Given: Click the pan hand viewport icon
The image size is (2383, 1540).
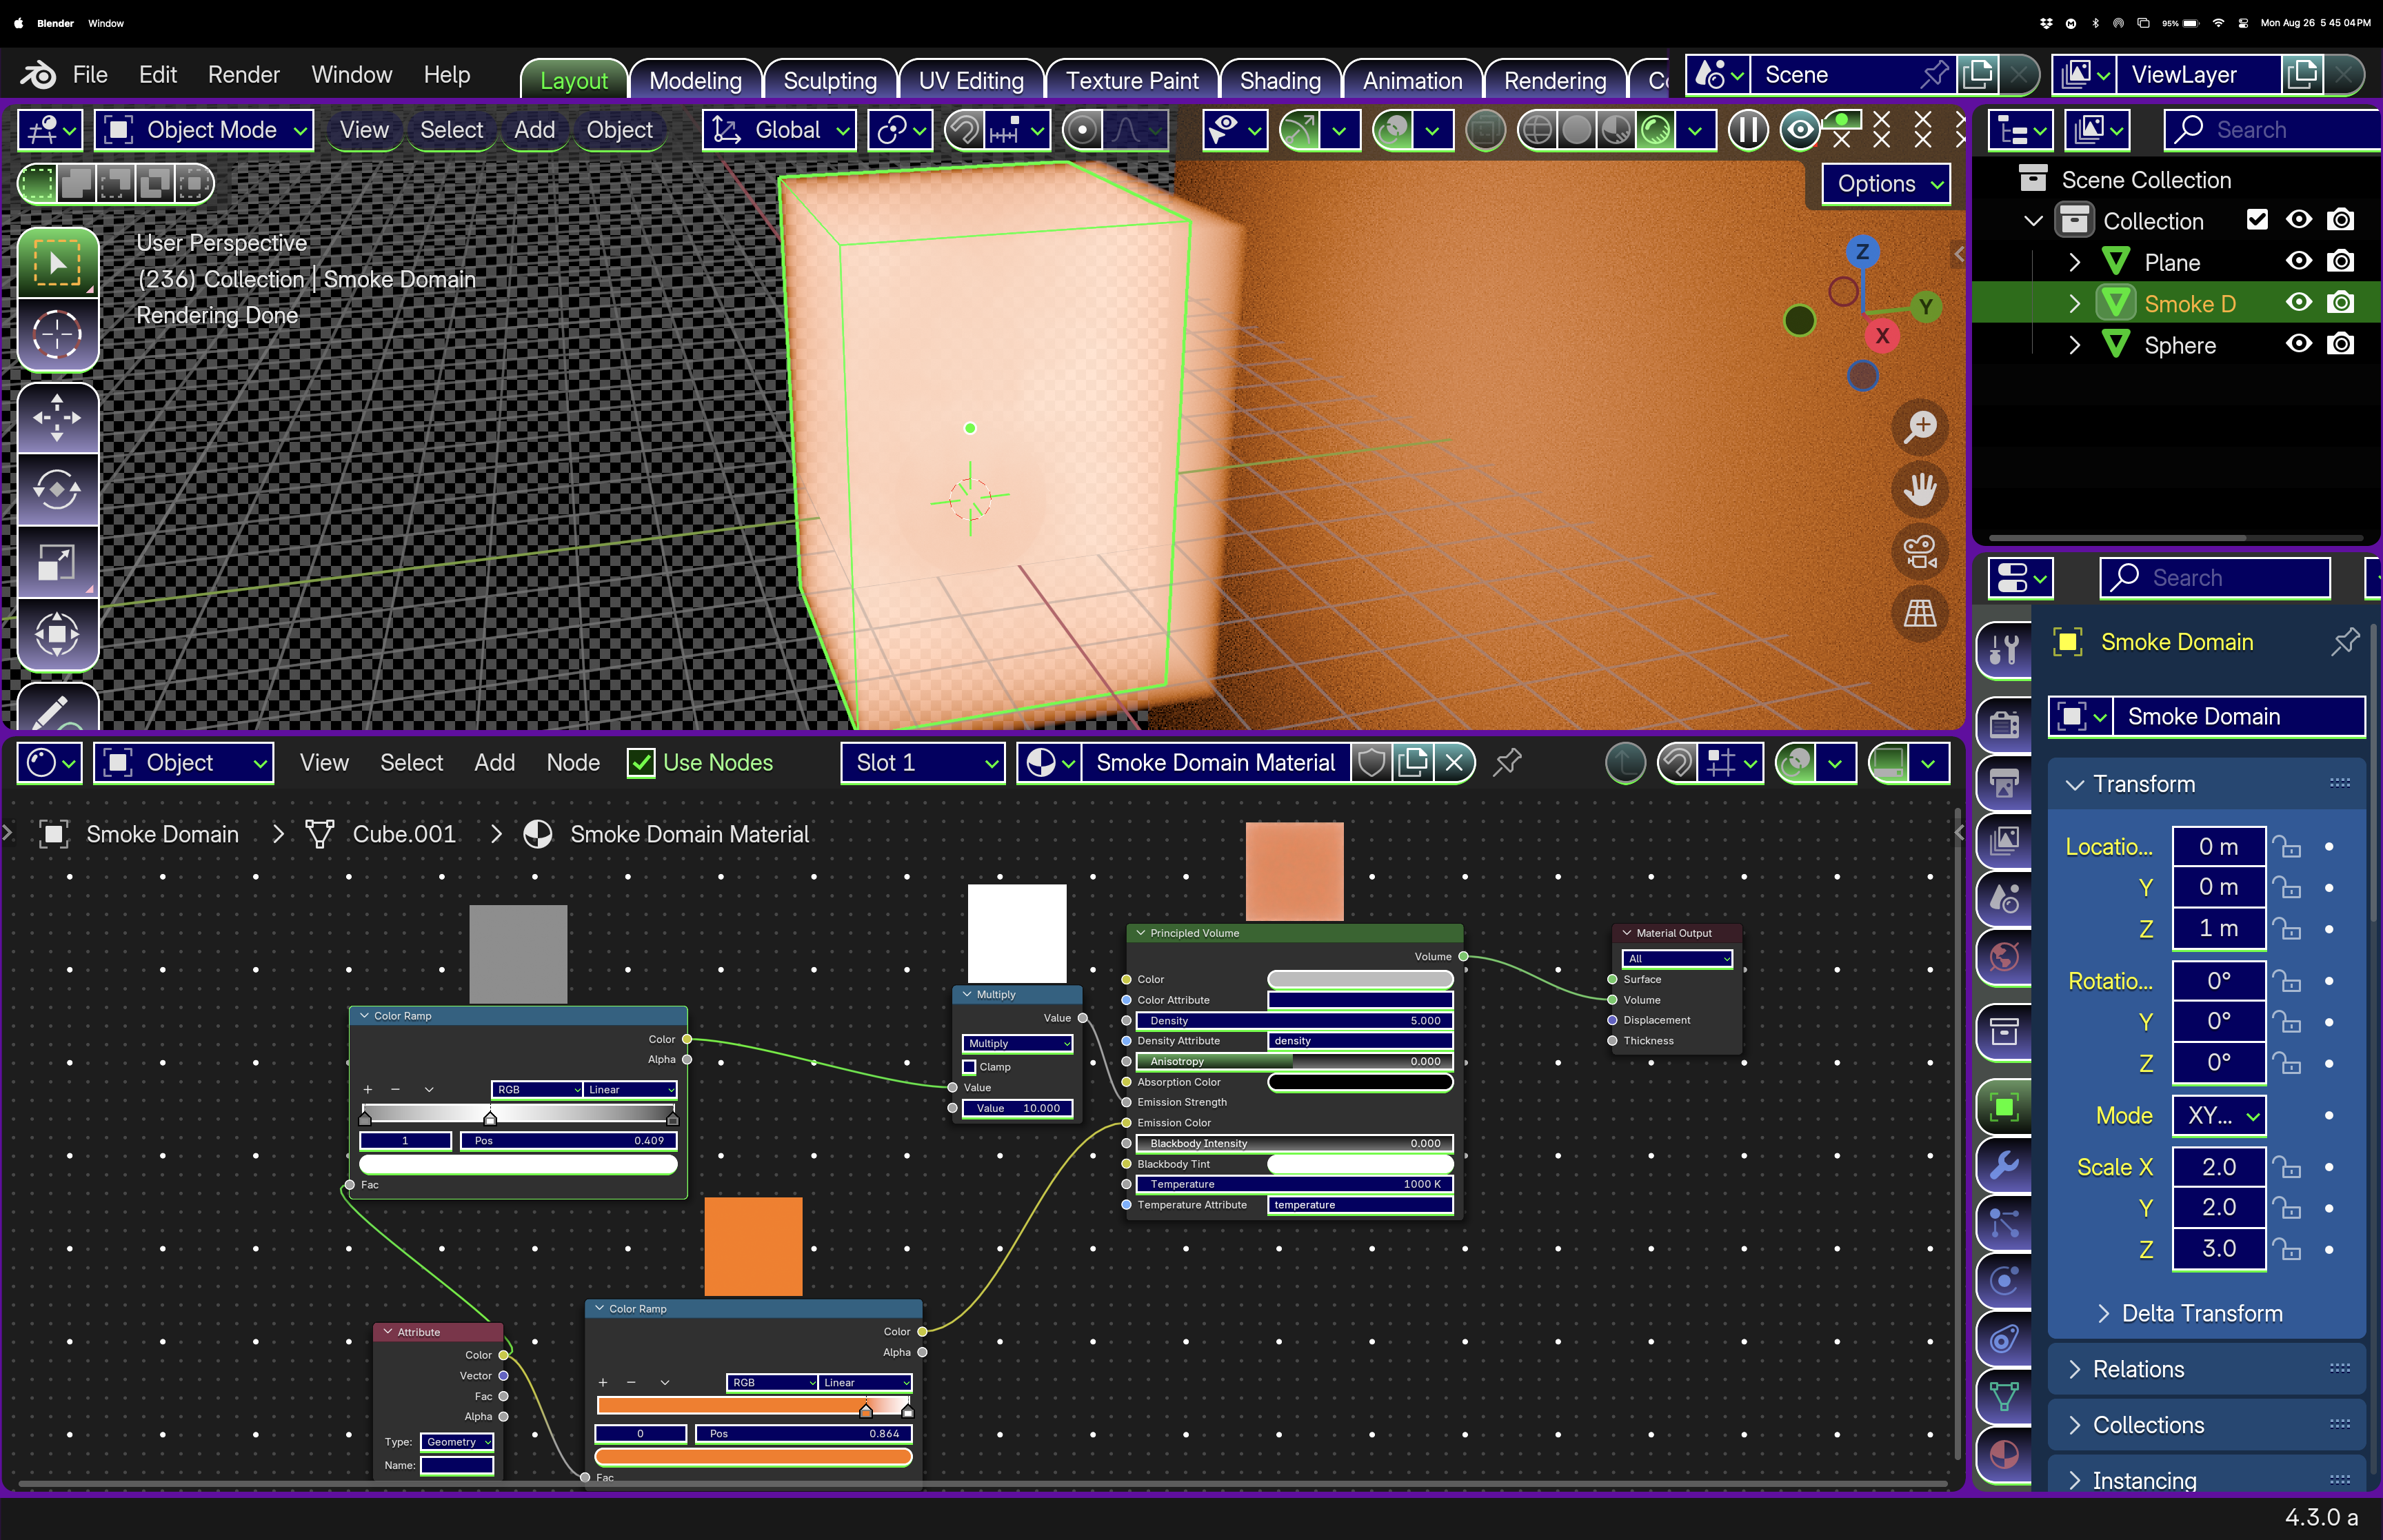Looking at the screenshot, I should (x=1920, y=489).
